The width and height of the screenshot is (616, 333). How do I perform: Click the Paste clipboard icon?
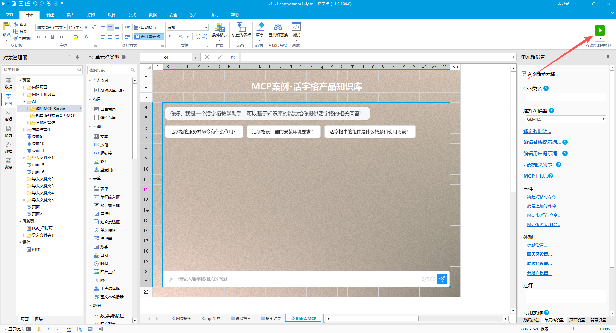[7, 27]
